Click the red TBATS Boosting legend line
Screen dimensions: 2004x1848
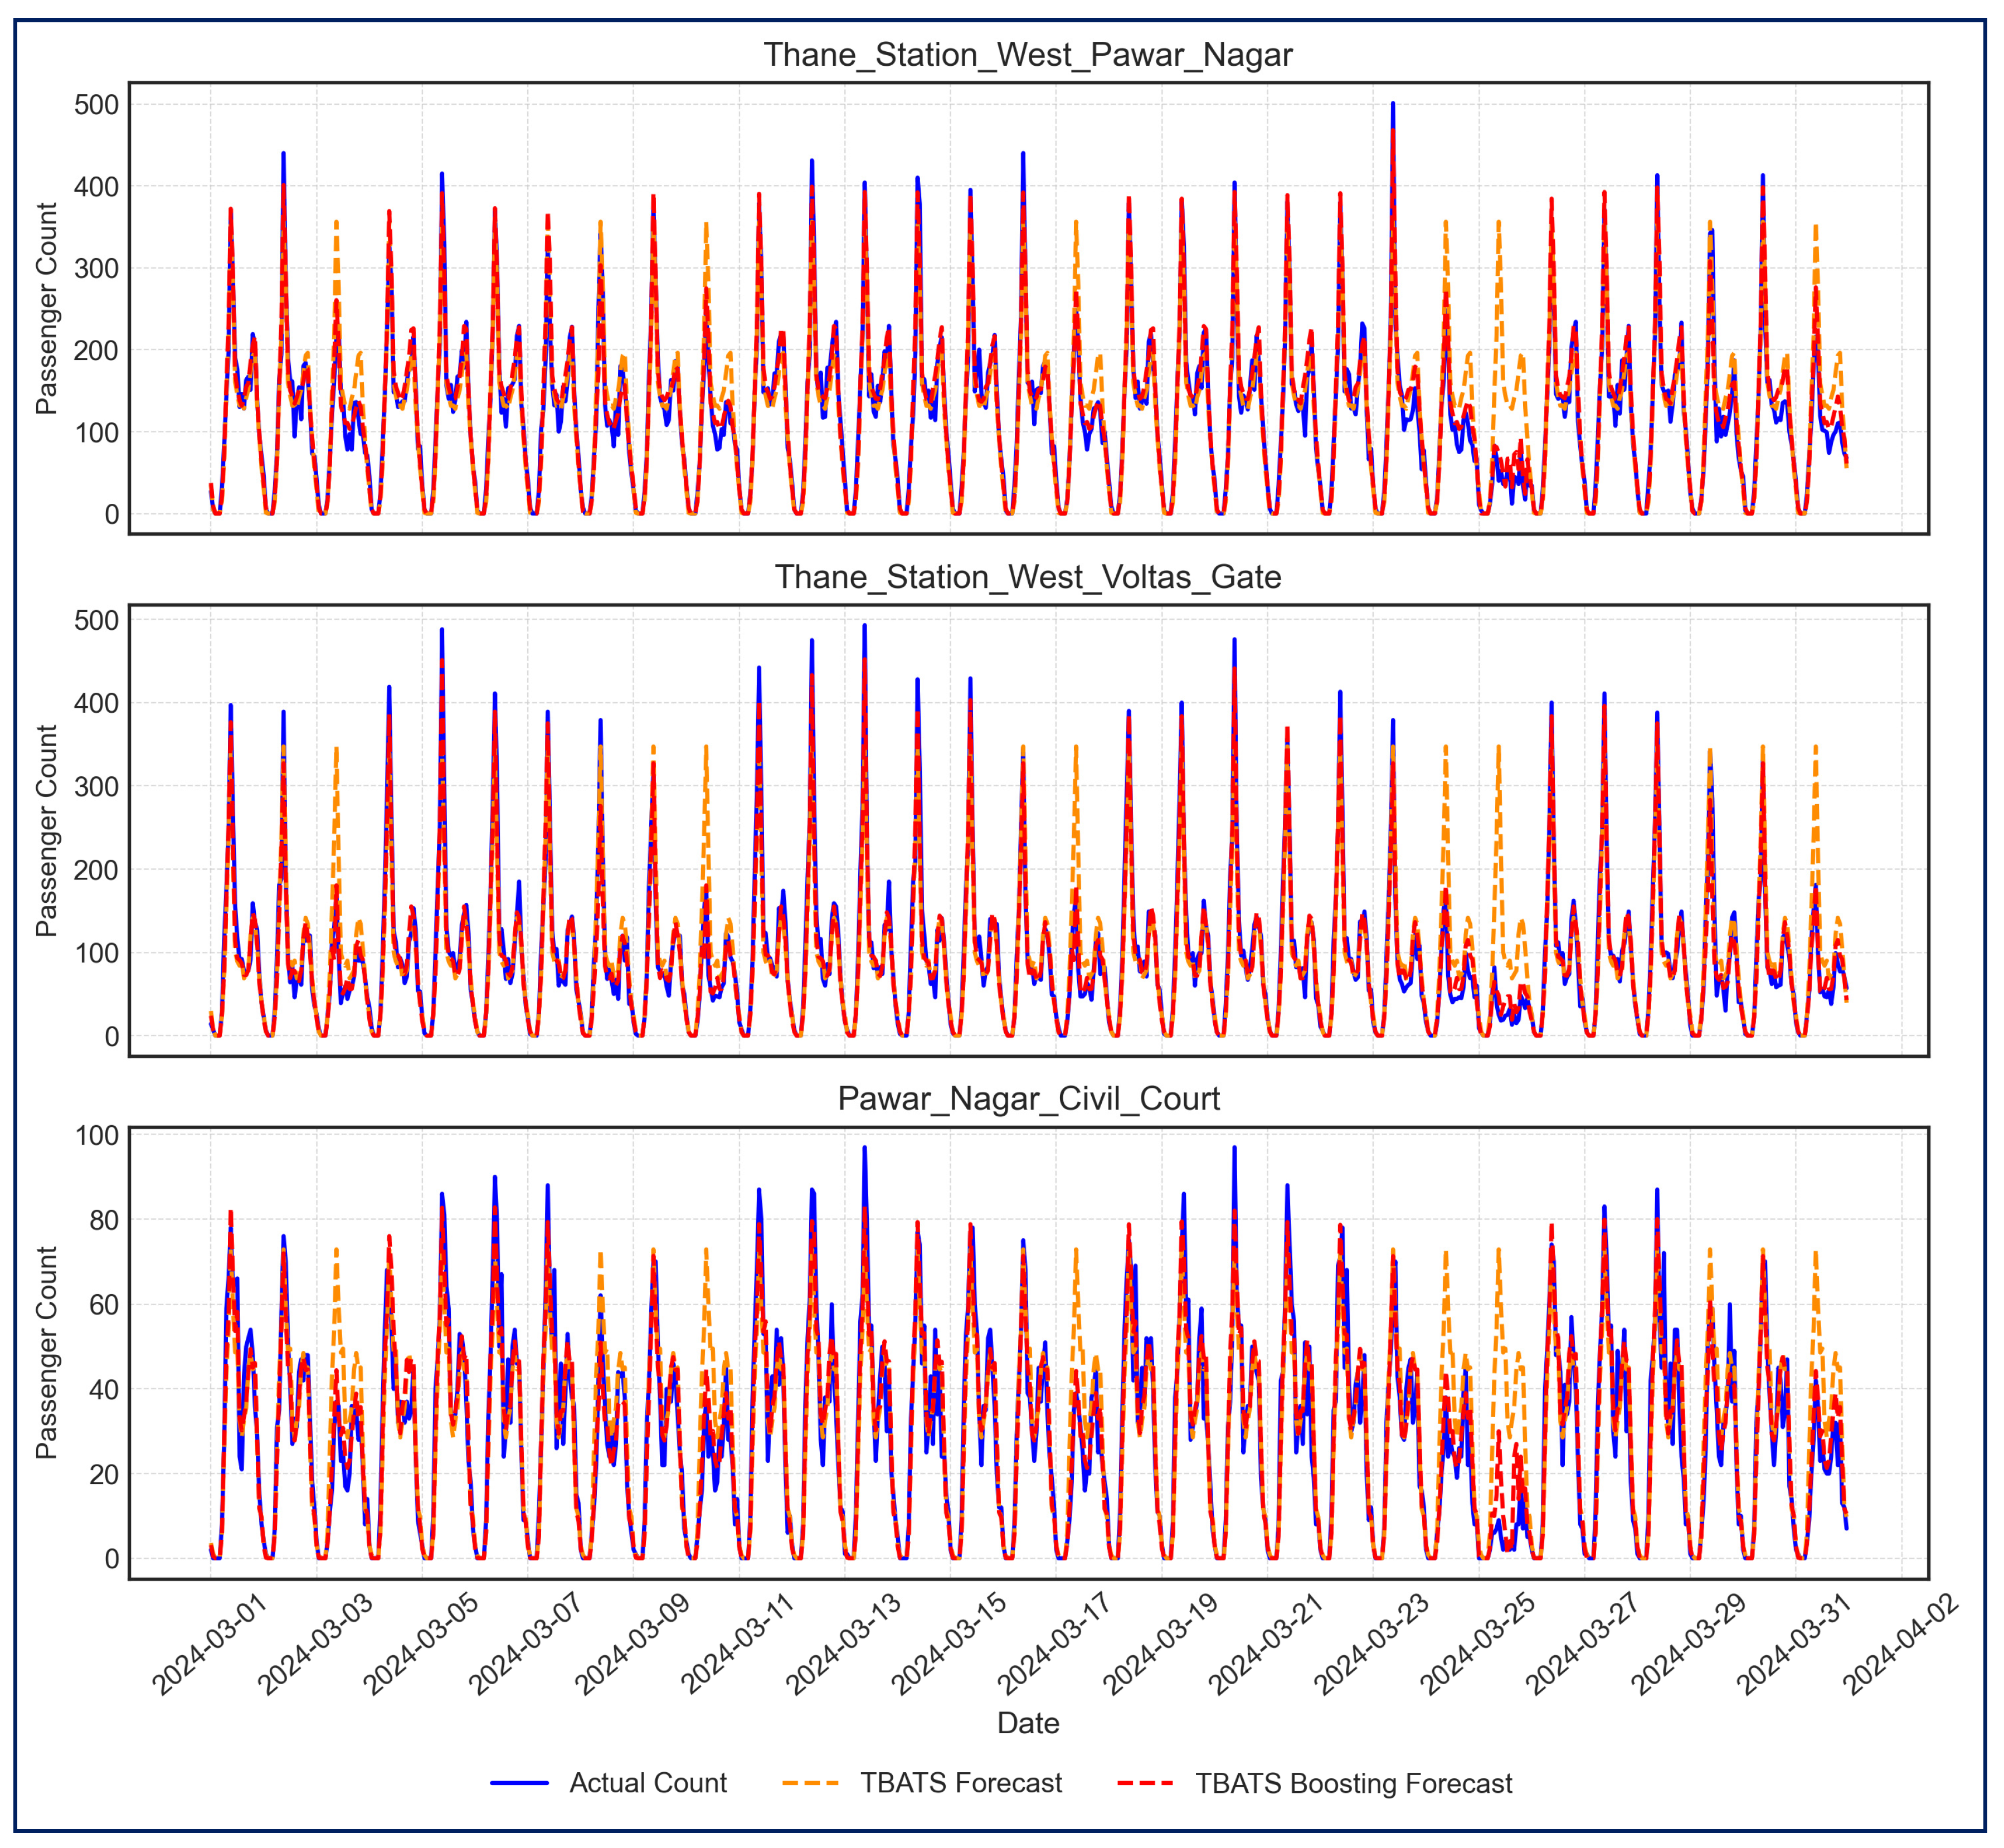[x=1145, y=1783]
